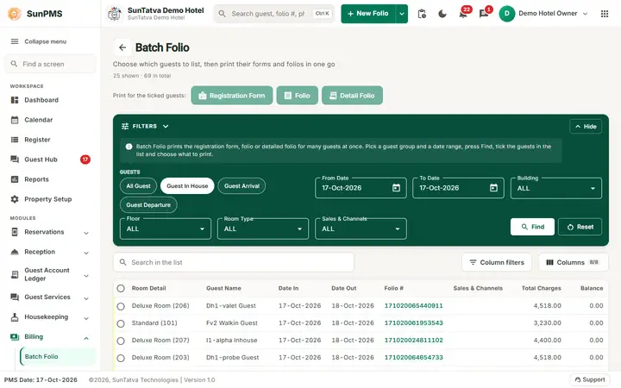This screenshot has height=388, width=621.
Task: Open the clipboard clock icon in header
Action: (x=422, y=14)
